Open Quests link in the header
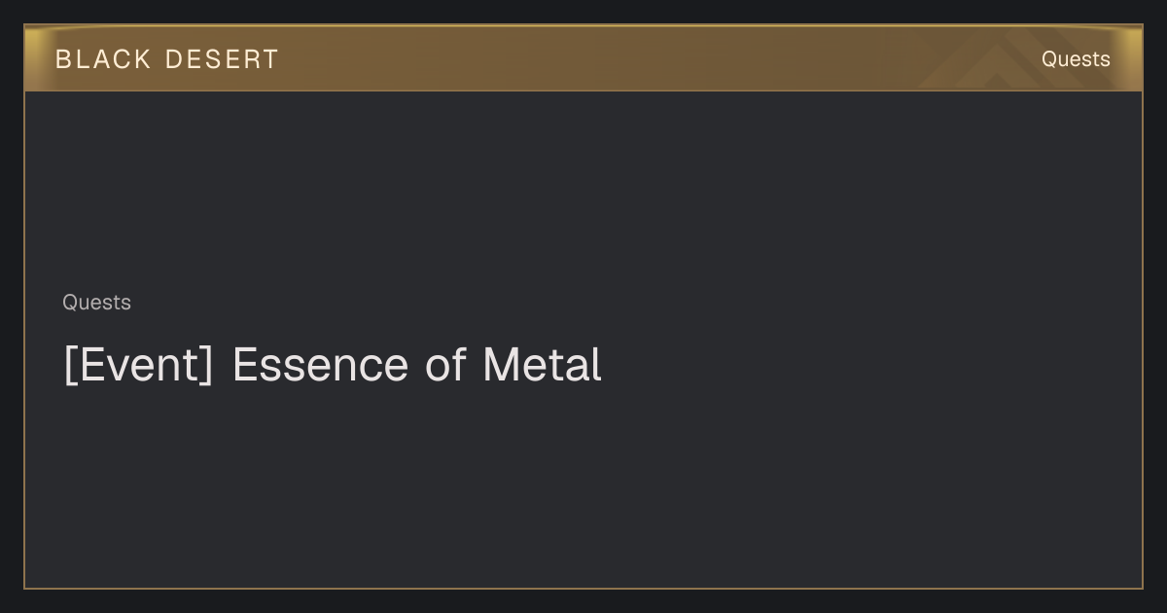1167x613 pixels. [x=1076, y=59]
